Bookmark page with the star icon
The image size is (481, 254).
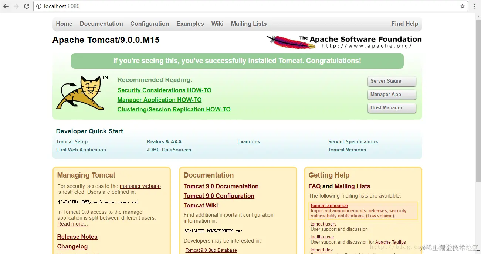click(463, 6)
